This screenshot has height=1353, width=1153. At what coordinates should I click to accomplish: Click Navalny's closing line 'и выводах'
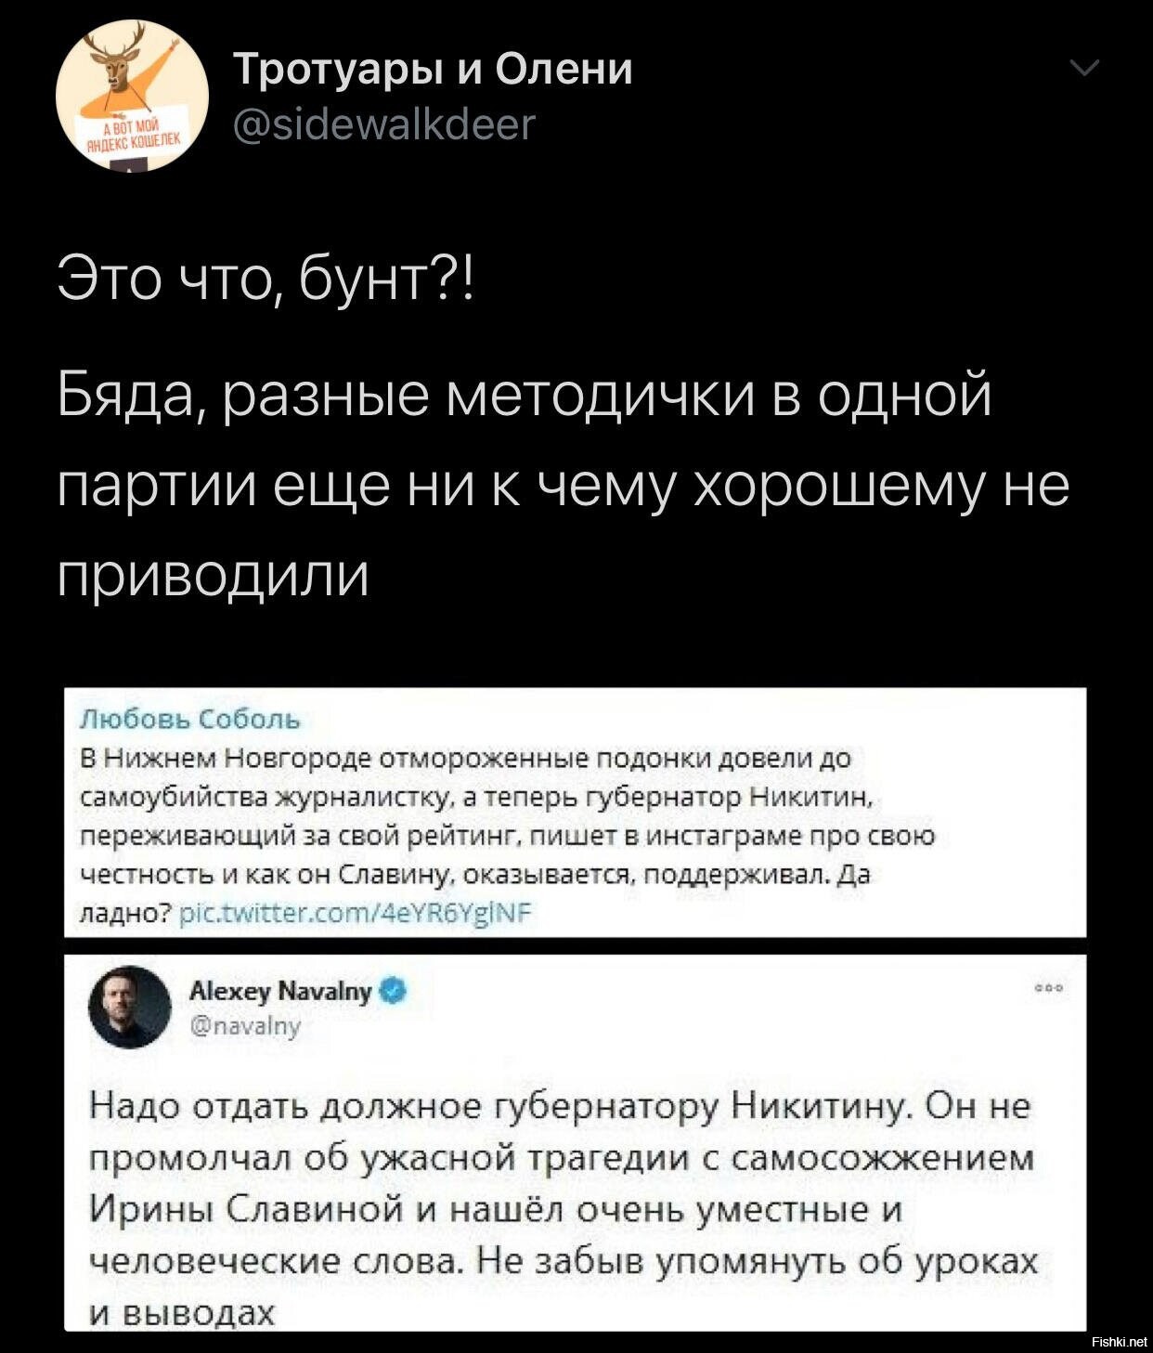(183, 1313)
